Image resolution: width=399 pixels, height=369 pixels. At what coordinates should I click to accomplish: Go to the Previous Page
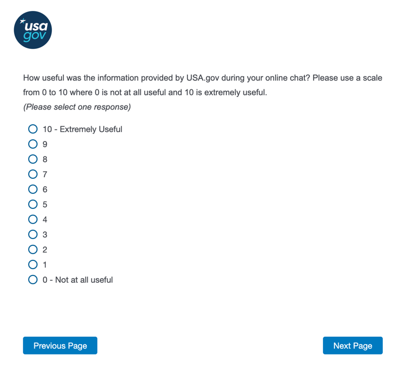pos(60,346)
